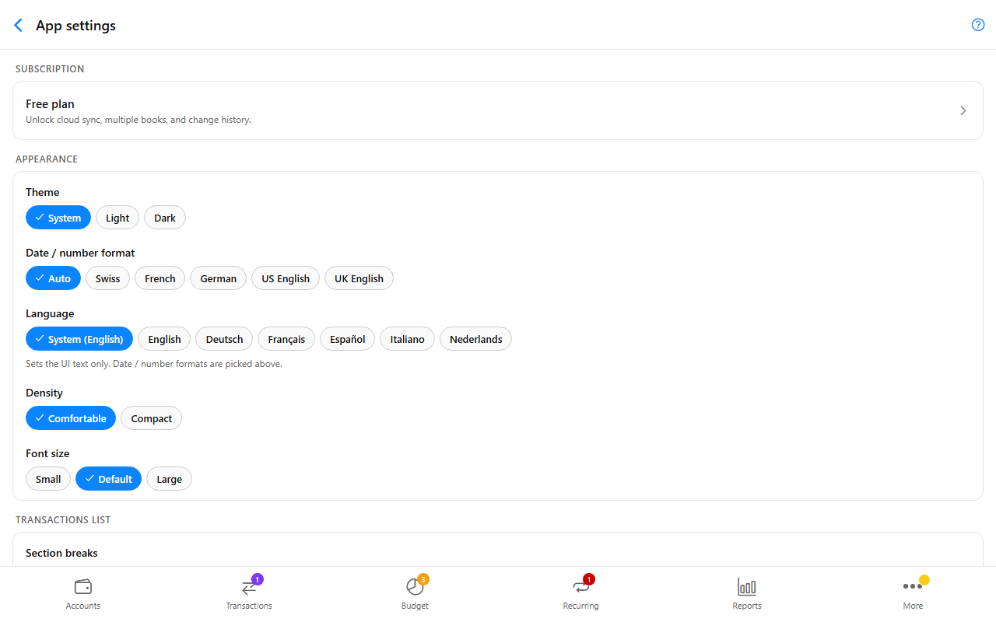Open the Budget pie chart icon
996x622 pixels.
415,587
